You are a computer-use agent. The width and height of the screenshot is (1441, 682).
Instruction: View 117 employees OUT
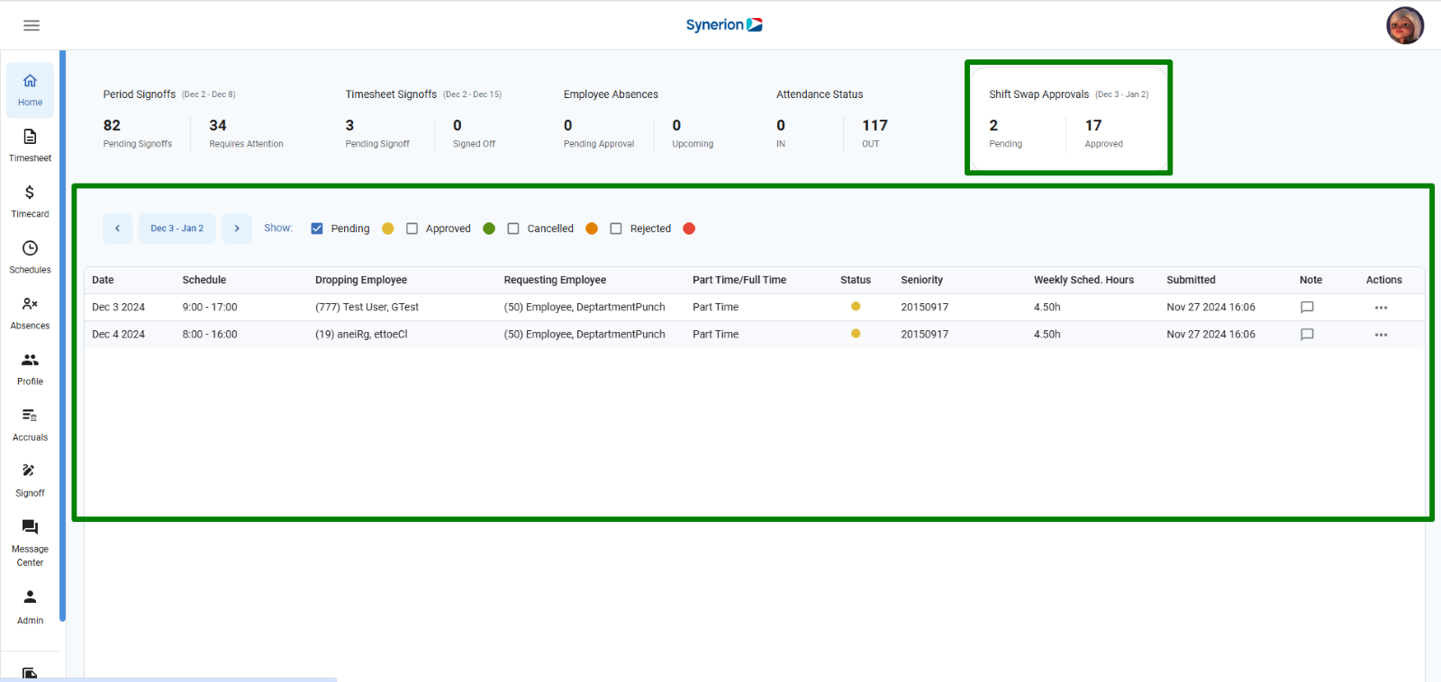click(875, 133)
